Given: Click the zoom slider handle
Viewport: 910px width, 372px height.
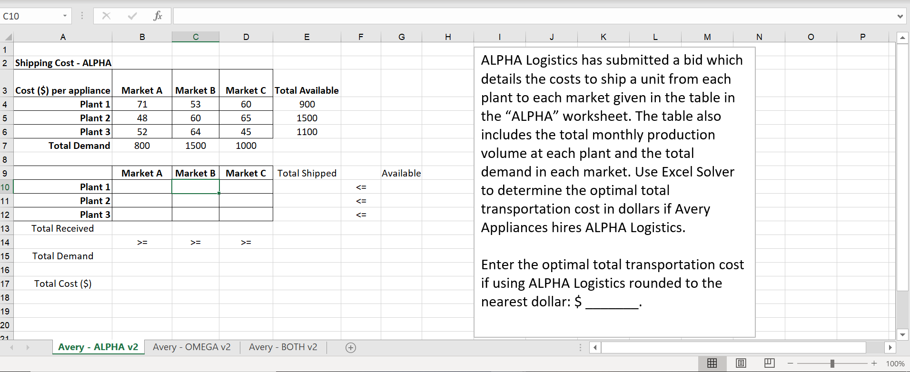Looking at the screenshot, I should 832,363.
